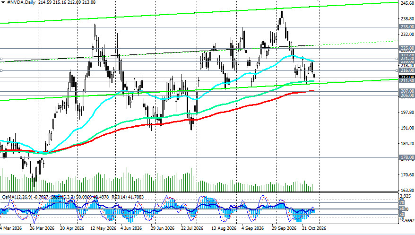
Task: Click the 178.00 price level label
Action: click(x=407, y=157)
